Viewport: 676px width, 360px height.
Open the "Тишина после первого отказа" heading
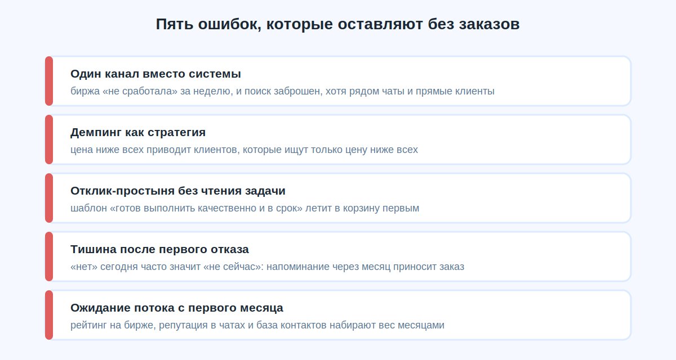[x=159, y=249]
